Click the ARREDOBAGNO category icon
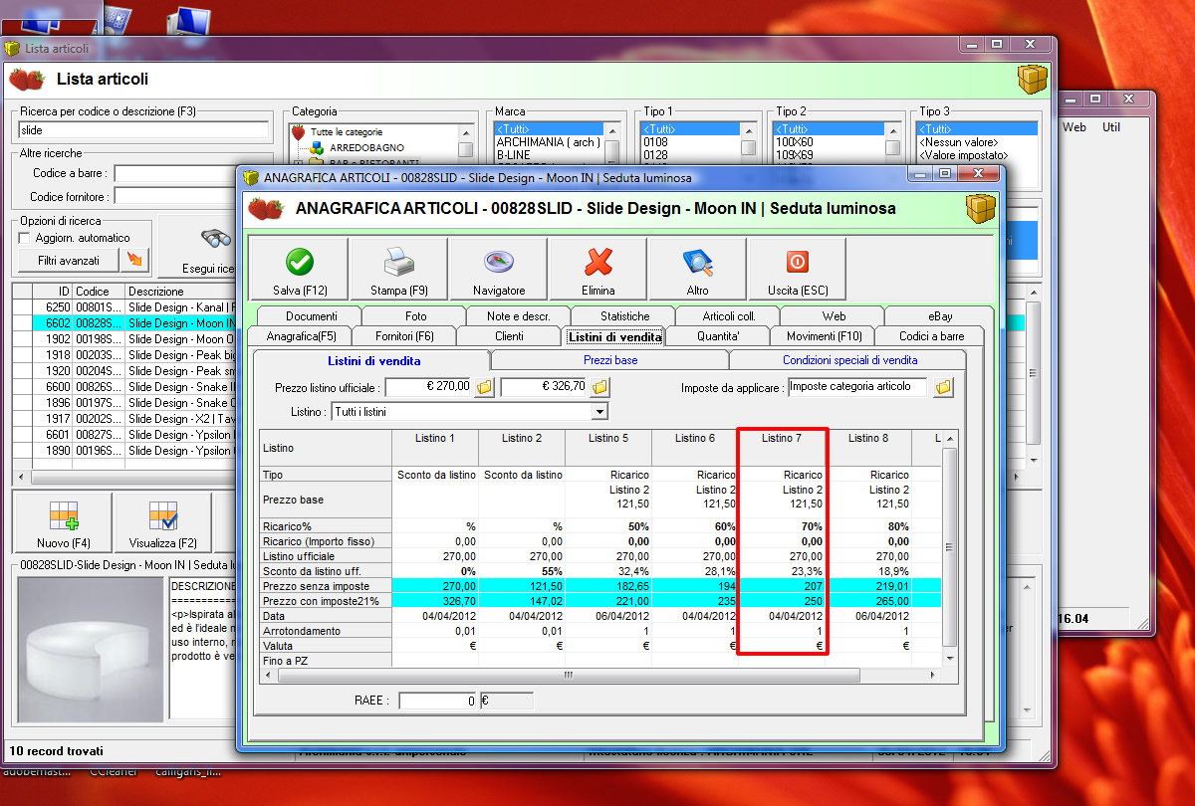This screenshot has width=1195, height=806. pyautogui.click(x=316, y=147)
